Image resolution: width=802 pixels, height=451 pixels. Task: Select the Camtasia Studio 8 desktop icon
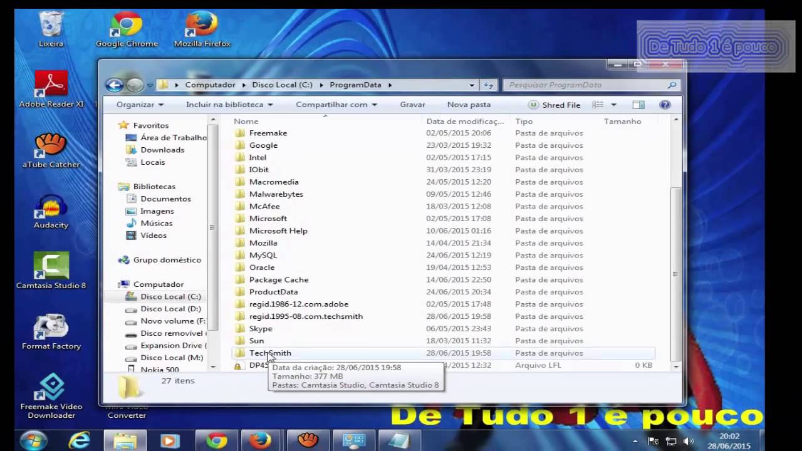click(51, 271)
